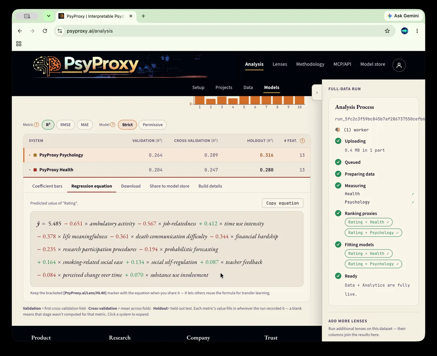The image size is (437, 356).
Task: Click the Measuring green check icon
Action: pyautogui.click(x=338, y=185)
